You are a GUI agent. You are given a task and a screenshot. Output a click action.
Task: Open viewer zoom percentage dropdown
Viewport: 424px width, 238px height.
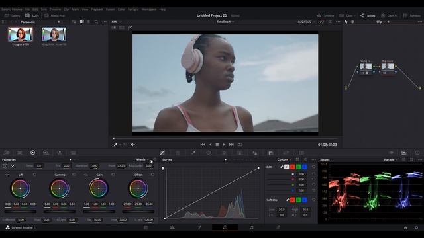pyautogui.click(x=117, y=22)
